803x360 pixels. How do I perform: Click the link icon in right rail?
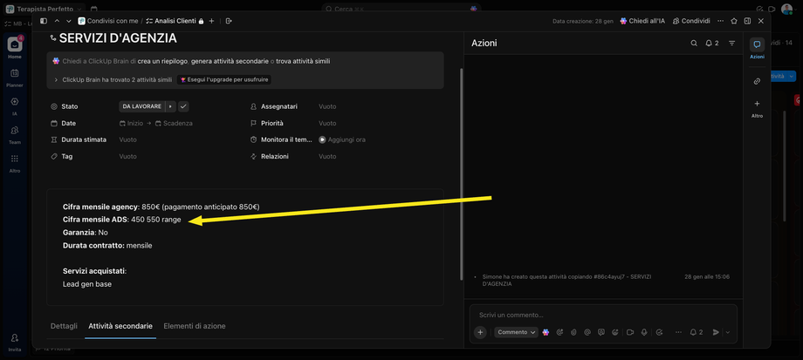(x=757, y=81)
